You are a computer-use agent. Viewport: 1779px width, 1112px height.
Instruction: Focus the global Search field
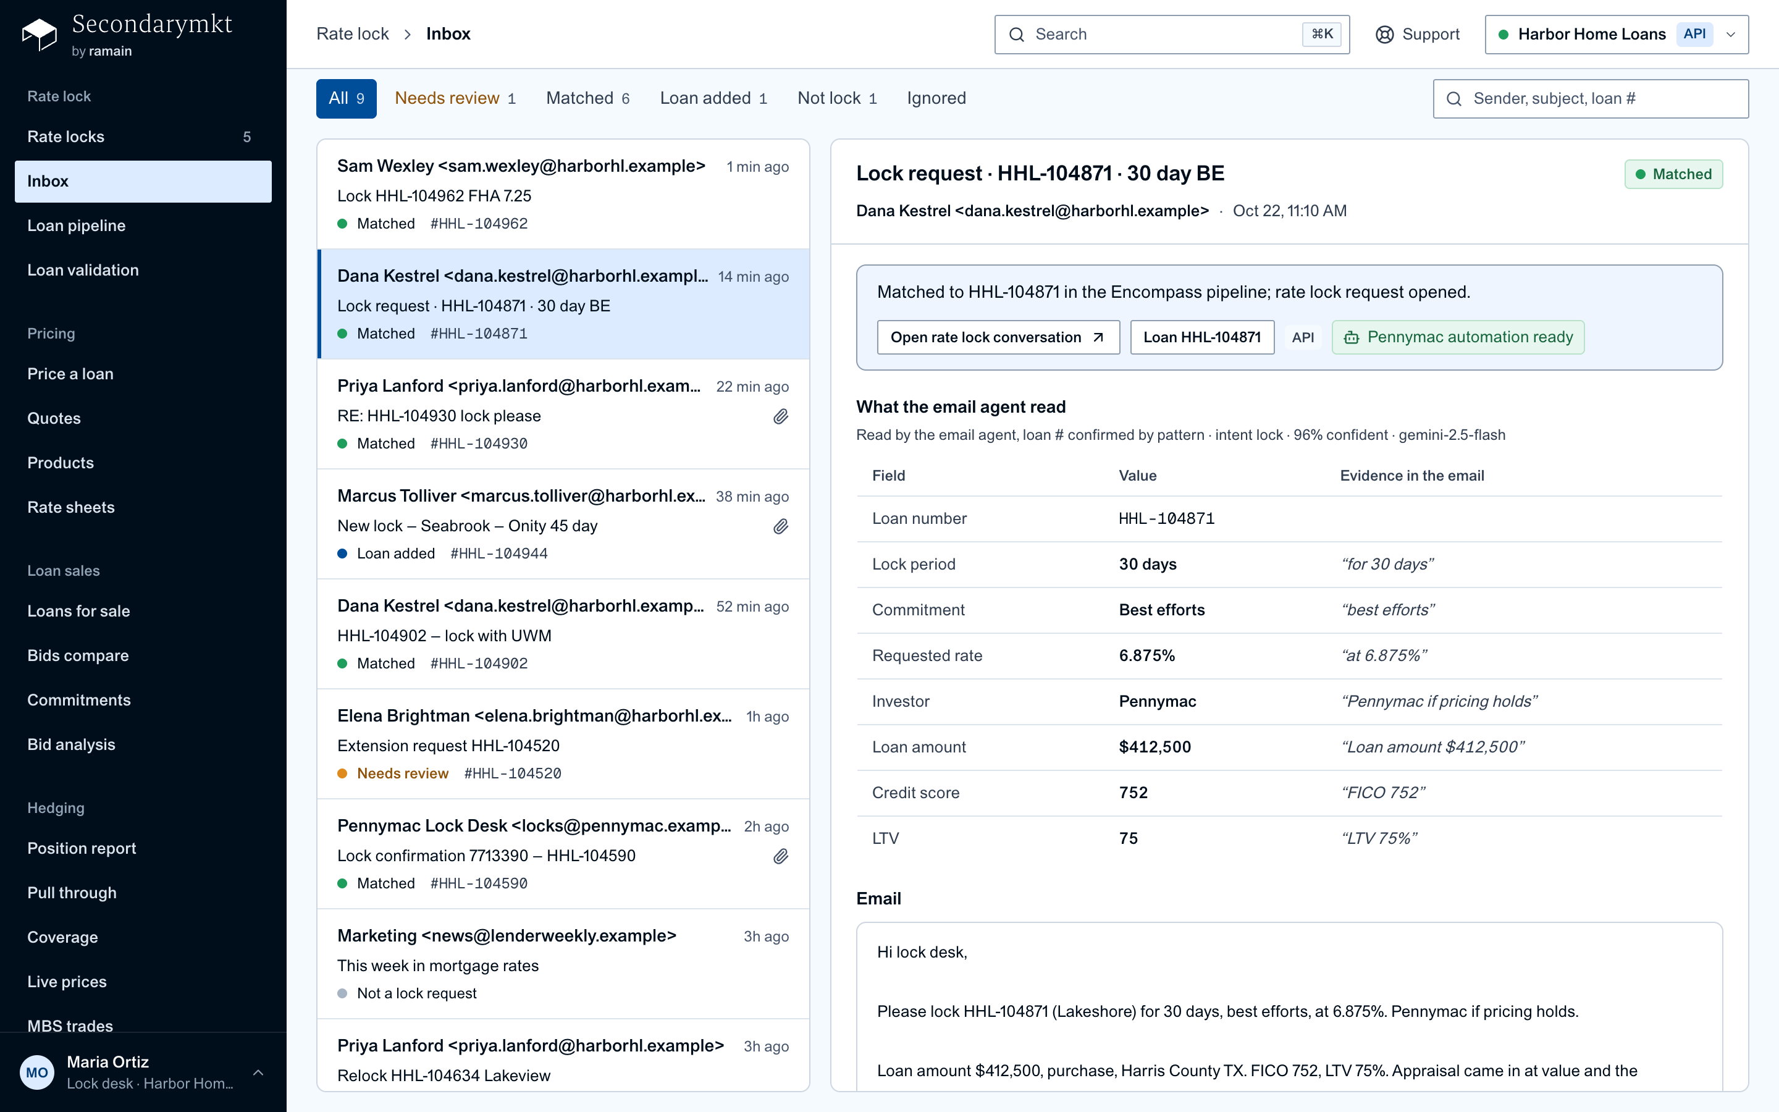tap(1172, 35)
